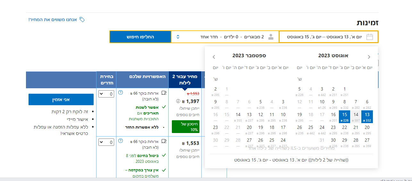The width and height of the screenshot is (412, 181).
Task: Select September 24 in the calendar
Action: (283, 142)
